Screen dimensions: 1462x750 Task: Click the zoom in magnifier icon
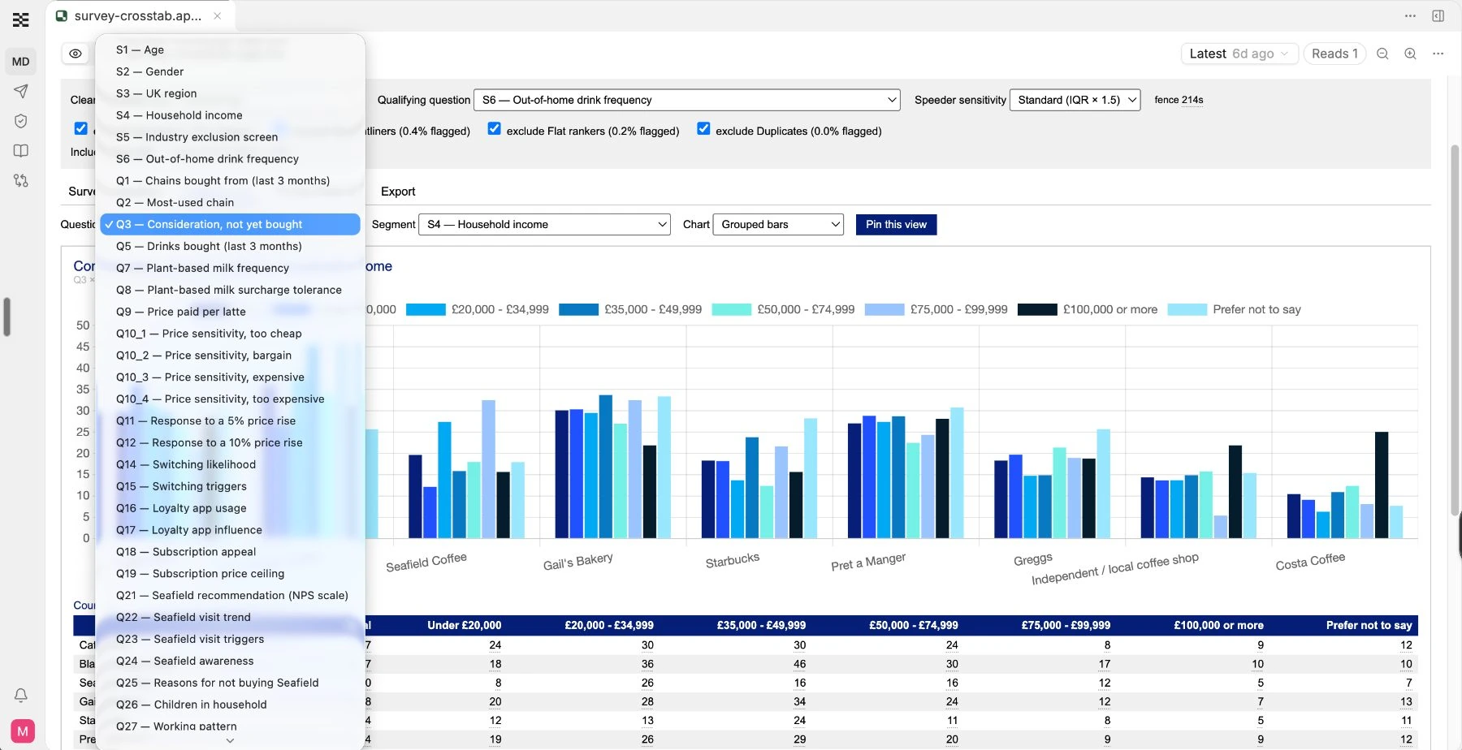[x=1410, y=54]
